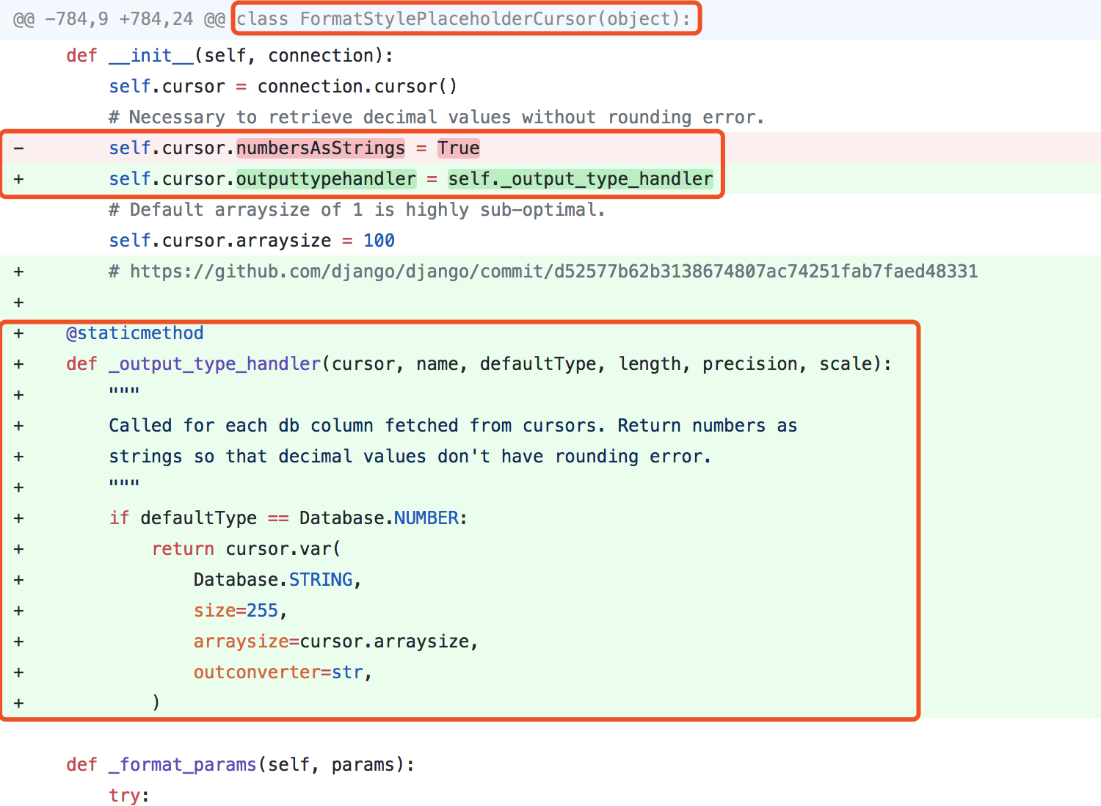Click the removed numbersAsStrings line
Image resolution: width=1101 pixels, height=806 pixels.
point(294,148)
